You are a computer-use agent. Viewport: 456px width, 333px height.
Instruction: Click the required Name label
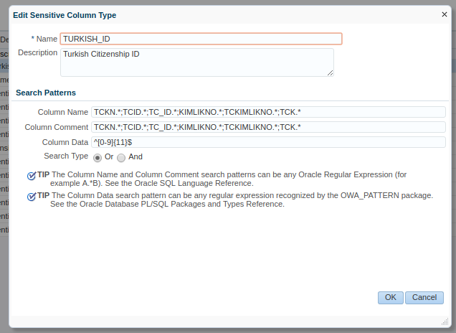pos(44,39)
